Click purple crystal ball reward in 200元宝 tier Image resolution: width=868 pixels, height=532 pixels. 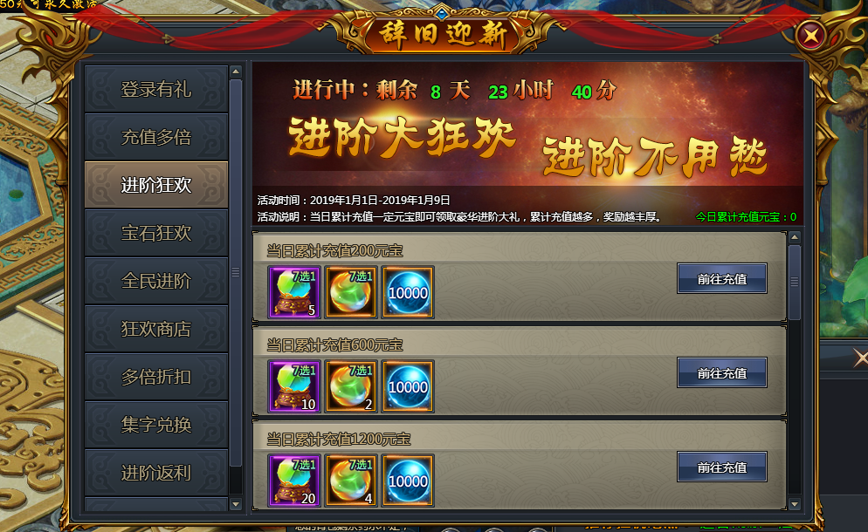(x=294, y=292)
